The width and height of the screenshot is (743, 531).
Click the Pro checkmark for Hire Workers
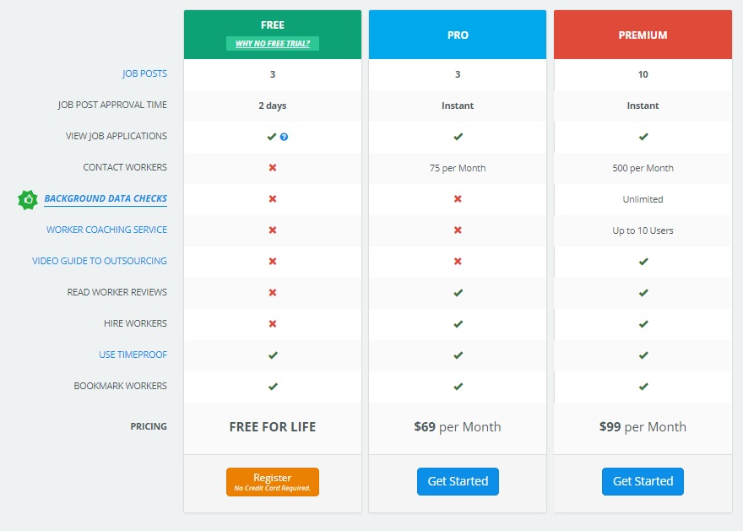pos(458,324)
